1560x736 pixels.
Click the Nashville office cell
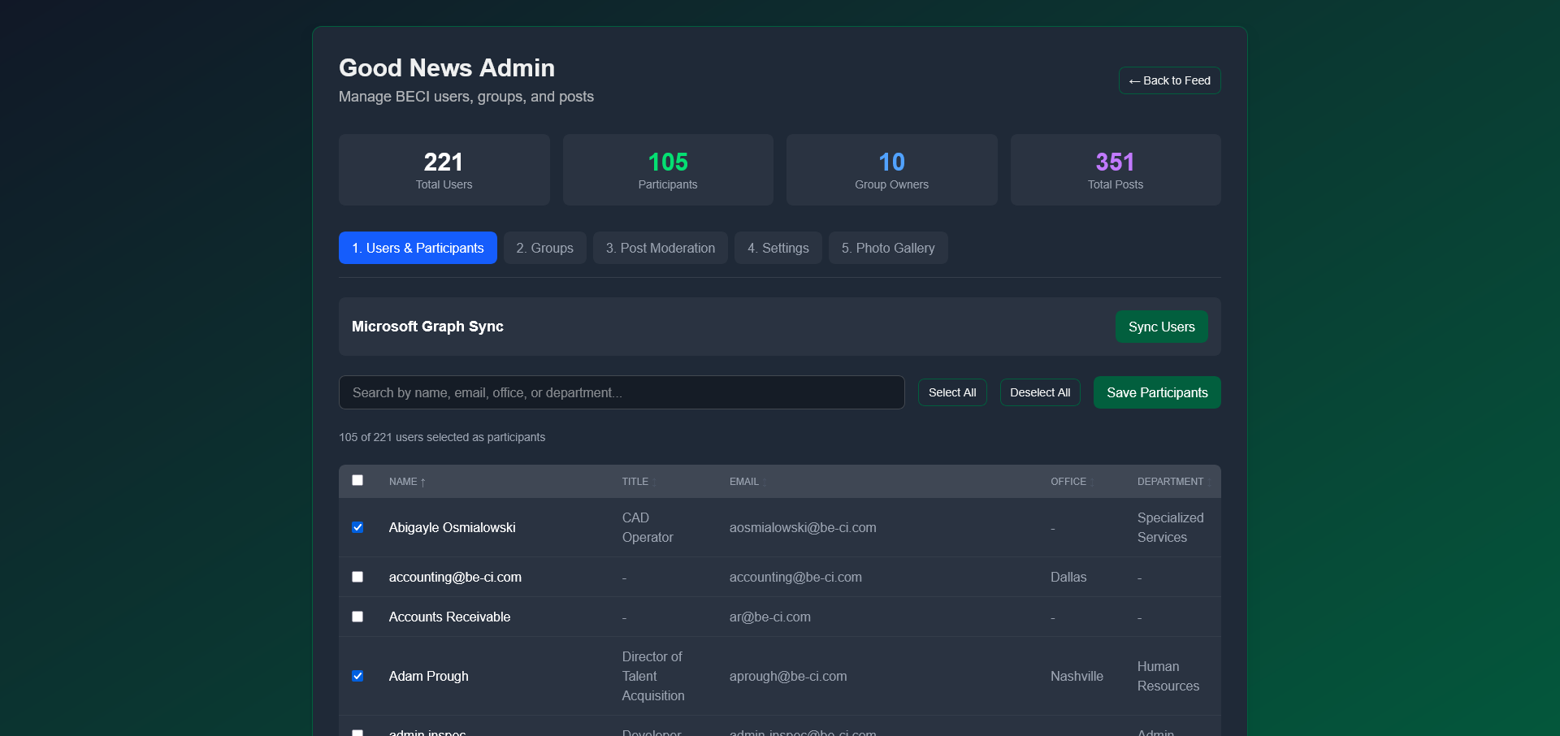(1077, 676)
